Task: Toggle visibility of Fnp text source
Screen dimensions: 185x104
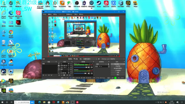Action: 69,64
